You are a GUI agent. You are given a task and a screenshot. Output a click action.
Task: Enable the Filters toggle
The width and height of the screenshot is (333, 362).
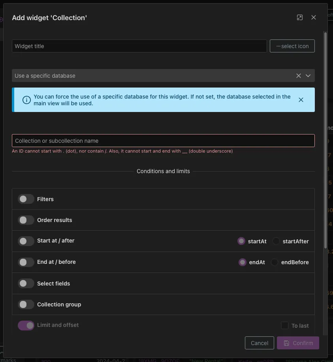26,199
